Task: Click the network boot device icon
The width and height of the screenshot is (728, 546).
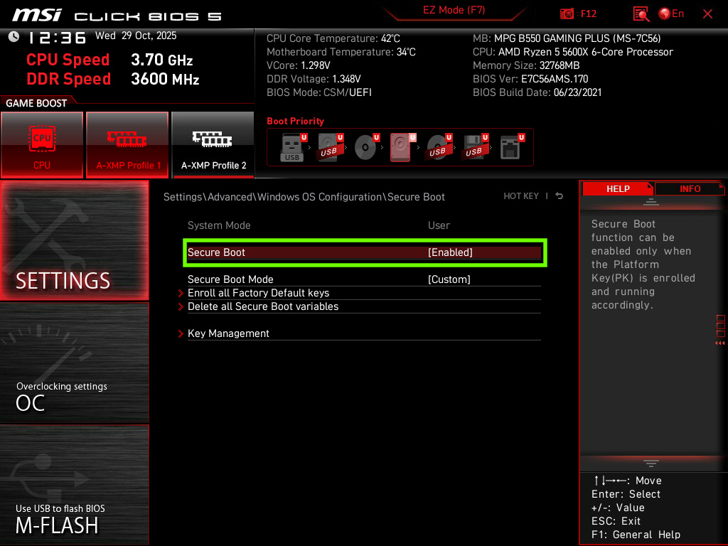Action: pyautogui.click(x=510, y=146)
